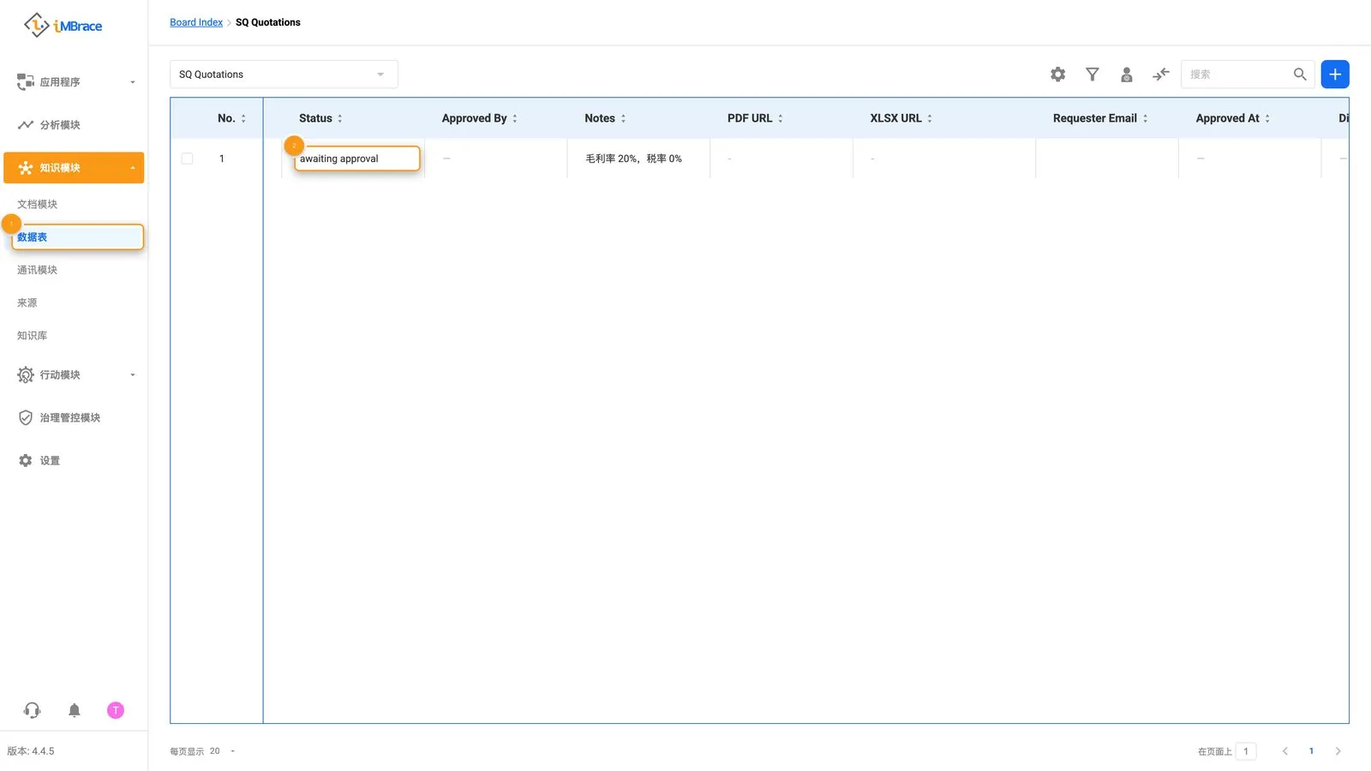Click the 行动模块 gear icon

pos(26,375)
